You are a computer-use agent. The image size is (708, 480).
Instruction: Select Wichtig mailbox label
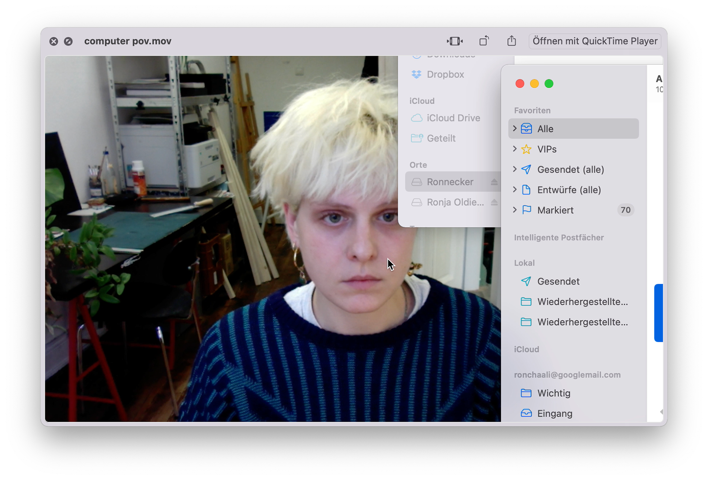[554, 393]
